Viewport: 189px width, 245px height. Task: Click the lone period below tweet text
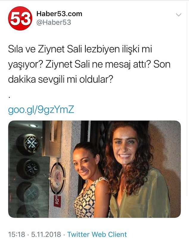(x=9, y=97)
